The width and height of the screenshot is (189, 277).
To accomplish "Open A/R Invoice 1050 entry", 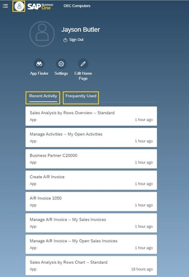I will click(x=91, y=201).
